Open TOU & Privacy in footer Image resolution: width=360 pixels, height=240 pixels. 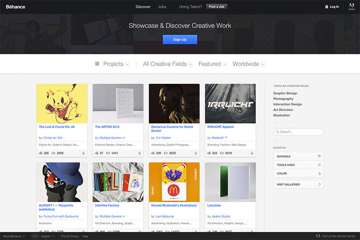click(70, 236)
